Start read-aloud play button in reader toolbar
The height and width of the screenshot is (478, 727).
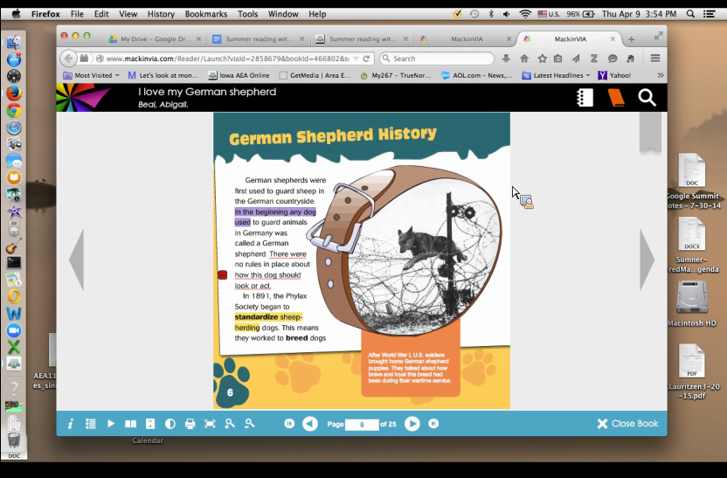coord(111,424)
